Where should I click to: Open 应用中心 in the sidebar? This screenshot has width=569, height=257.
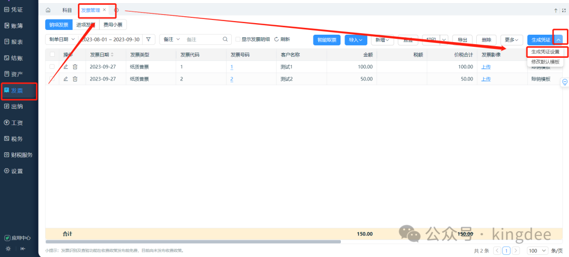point(18,238)
